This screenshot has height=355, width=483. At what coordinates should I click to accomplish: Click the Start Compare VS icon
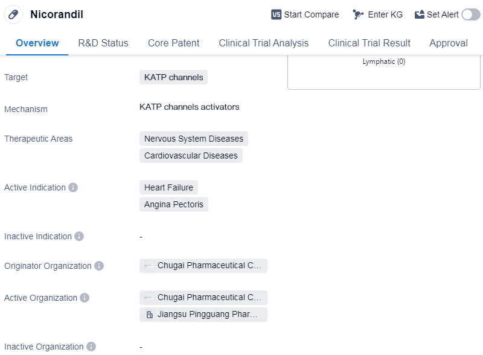point(277,14)
